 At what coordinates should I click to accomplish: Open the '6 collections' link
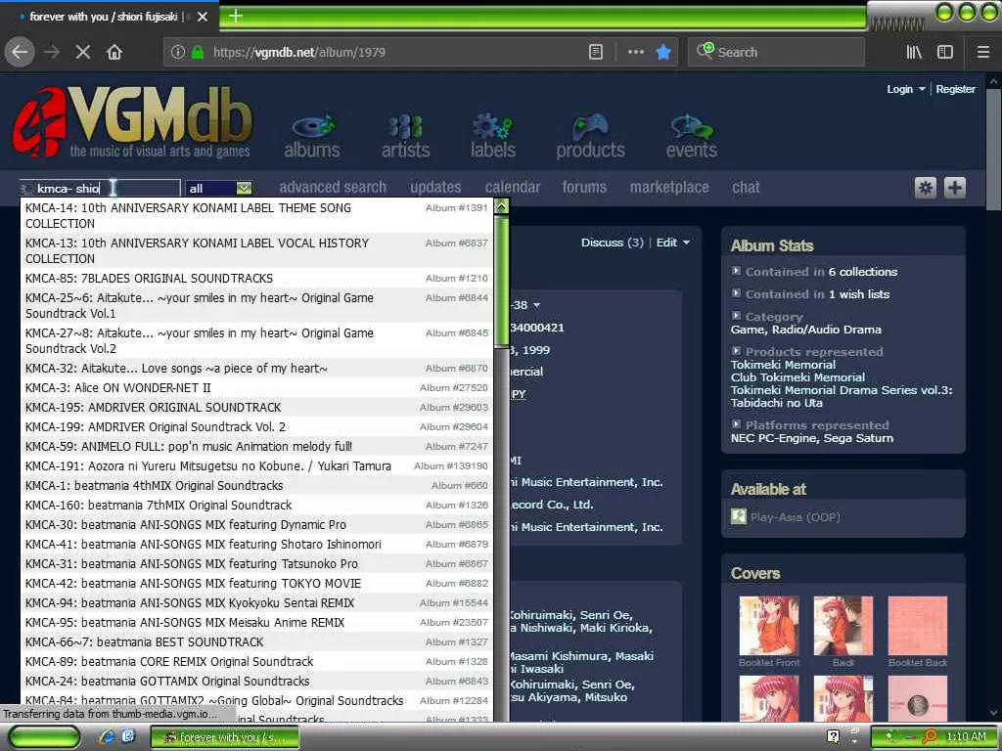[863, 272]
